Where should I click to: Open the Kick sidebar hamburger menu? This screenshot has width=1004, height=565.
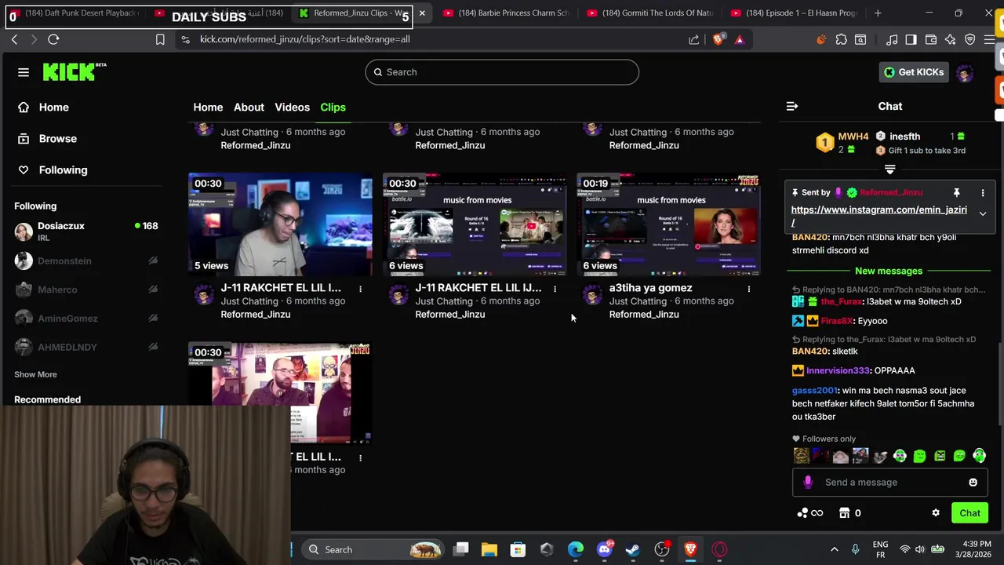click(x=24, y=72)
